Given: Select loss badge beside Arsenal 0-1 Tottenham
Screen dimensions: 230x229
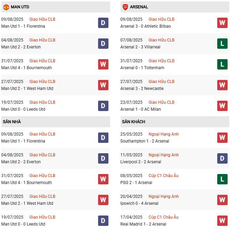Looking at the screenshot, I should click(x=222, y=64).
